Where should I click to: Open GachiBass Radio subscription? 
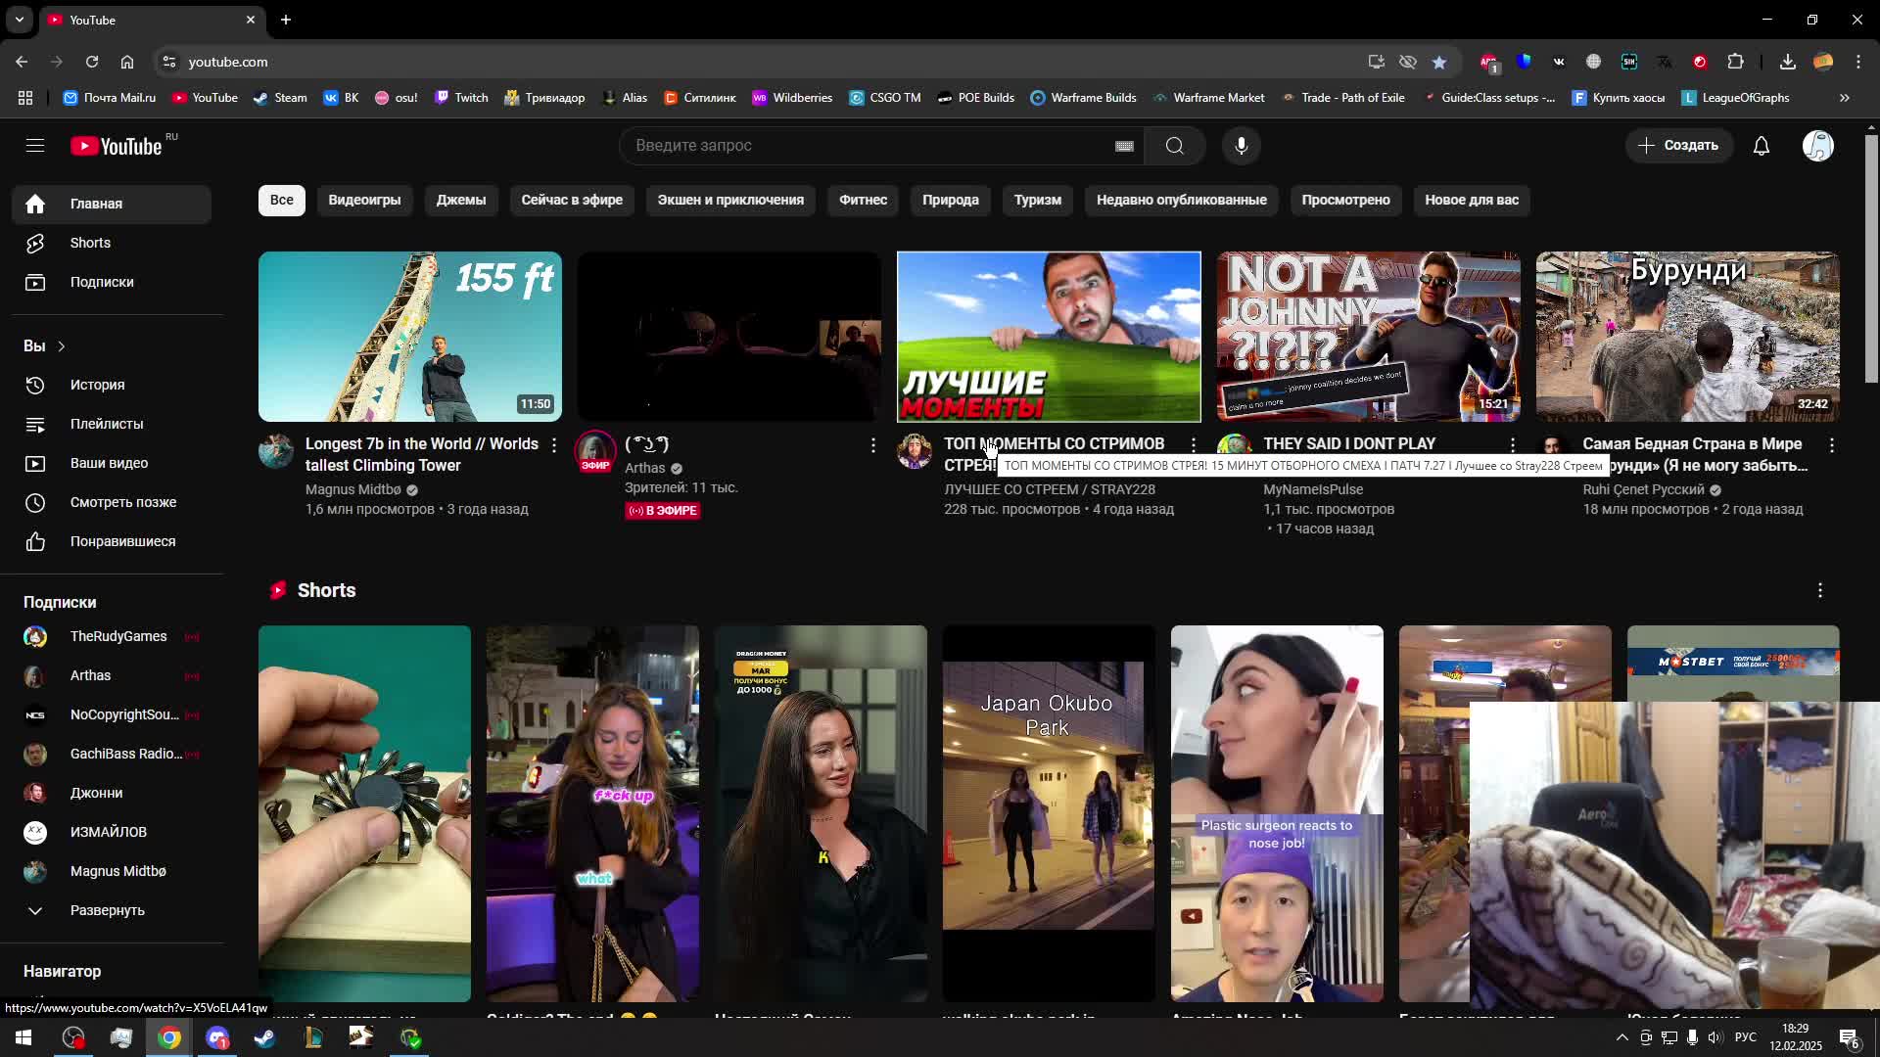coord(112,754)
